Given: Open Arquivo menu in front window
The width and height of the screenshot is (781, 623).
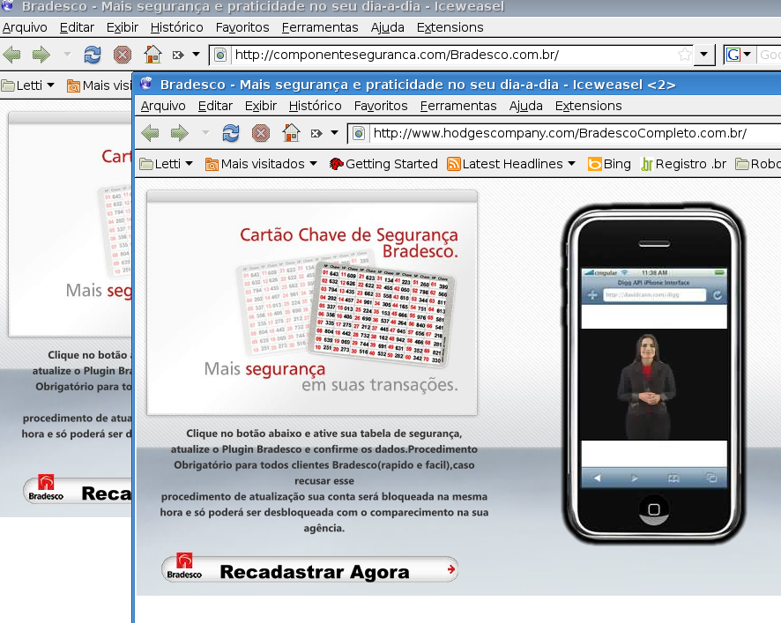Looking at the screenshot, I should click(163, 106).
